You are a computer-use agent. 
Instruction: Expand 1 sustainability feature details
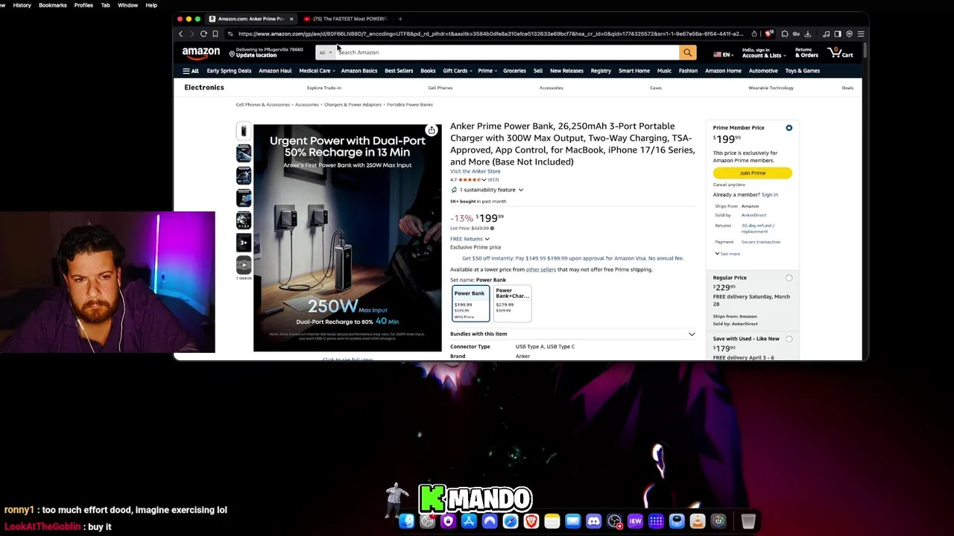pyautogui.click(x=487, y=190)
